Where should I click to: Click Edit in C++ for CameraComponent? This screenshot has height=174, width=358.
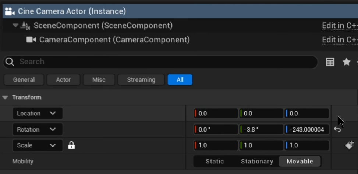(x=339, y=40)
